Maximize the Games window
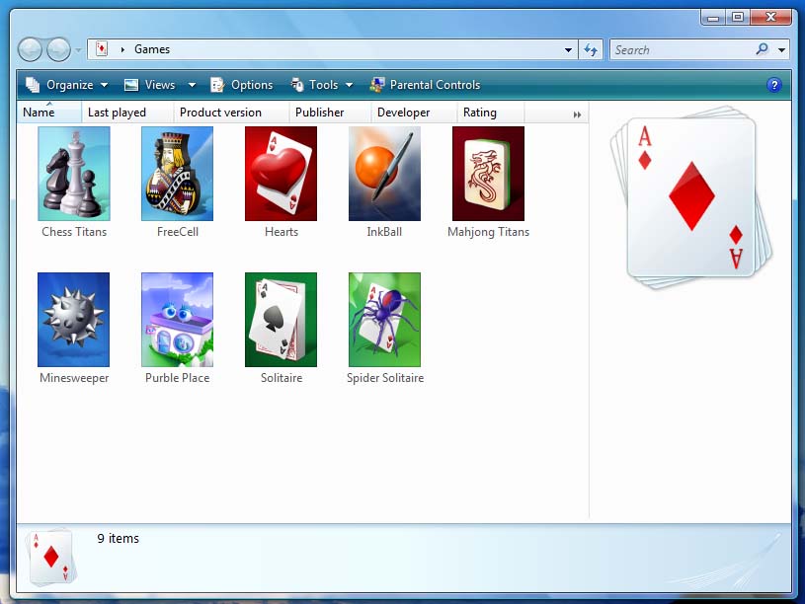Viewport: 805px width, 604px height. tap(738, 18)
